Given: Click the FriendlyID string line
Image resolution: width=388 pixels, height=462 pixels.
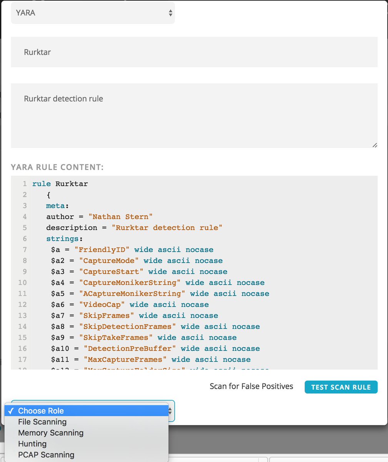Looking at the screenshot, I should pyautogui.click(x=132, y=249).
